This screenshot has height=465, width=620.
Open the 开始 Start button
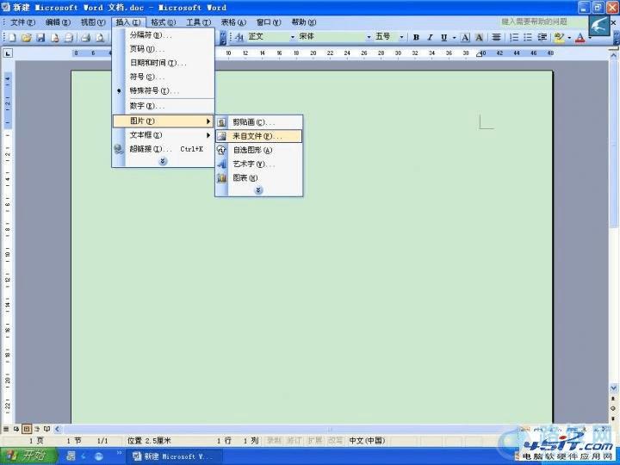[29, 456]
